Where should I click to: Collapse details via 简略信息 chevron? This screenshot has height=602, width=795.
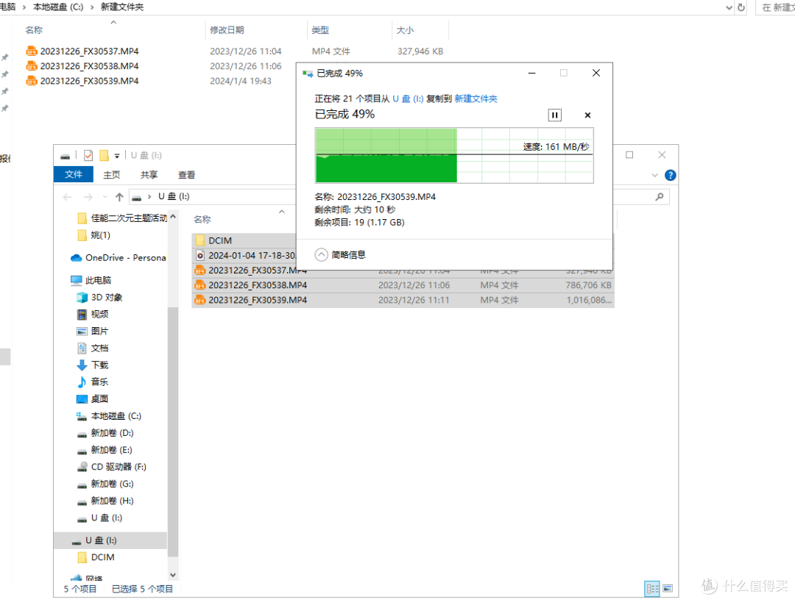321,254
